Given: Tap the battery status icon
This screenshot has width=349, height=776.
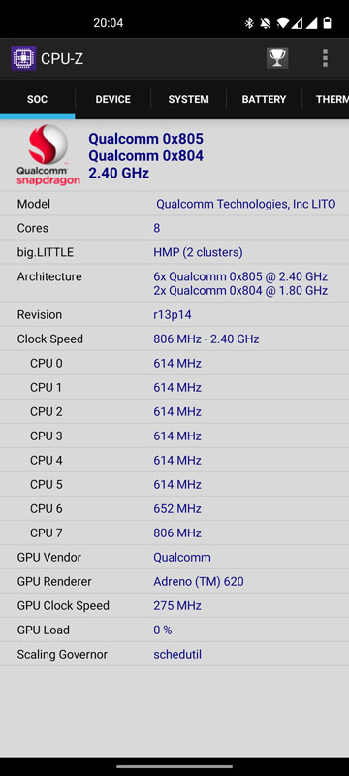Looking at the screenshot, I should tap(328, 23).
